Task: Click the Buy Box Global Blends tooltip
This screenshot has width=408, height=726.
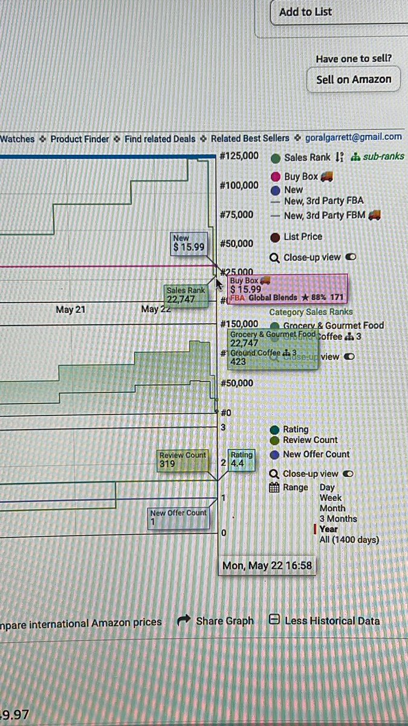Action: [x=287, y=289]
